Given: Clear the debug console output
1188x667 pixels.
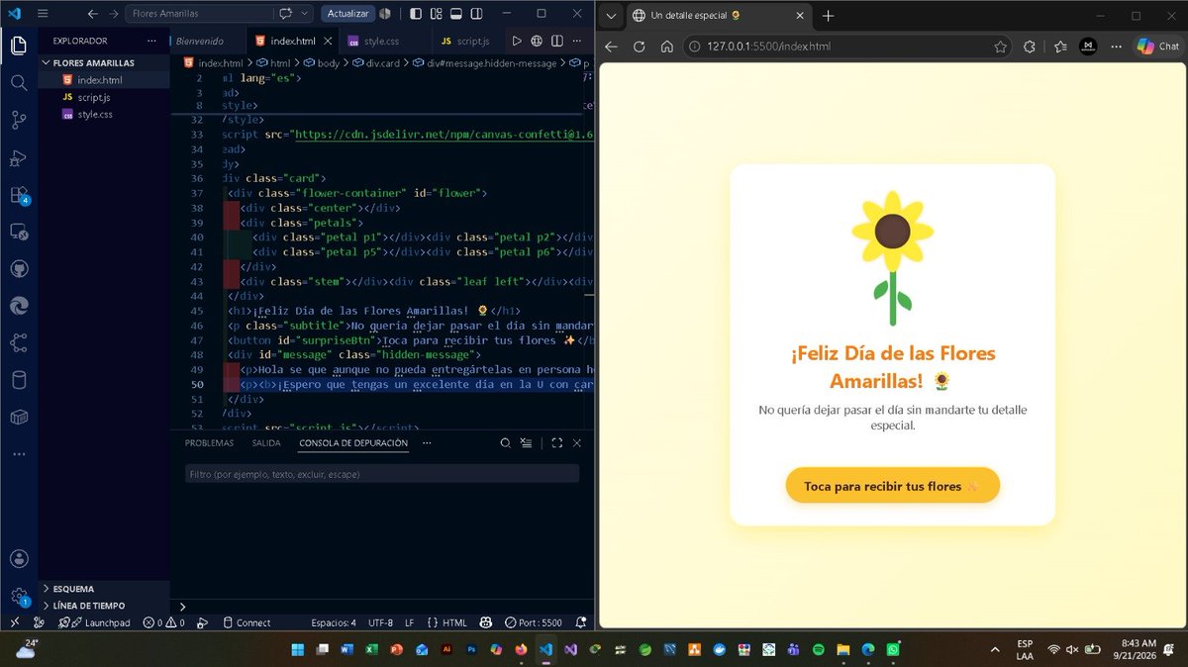Looking at the screenshot, I should coord(526,442).
